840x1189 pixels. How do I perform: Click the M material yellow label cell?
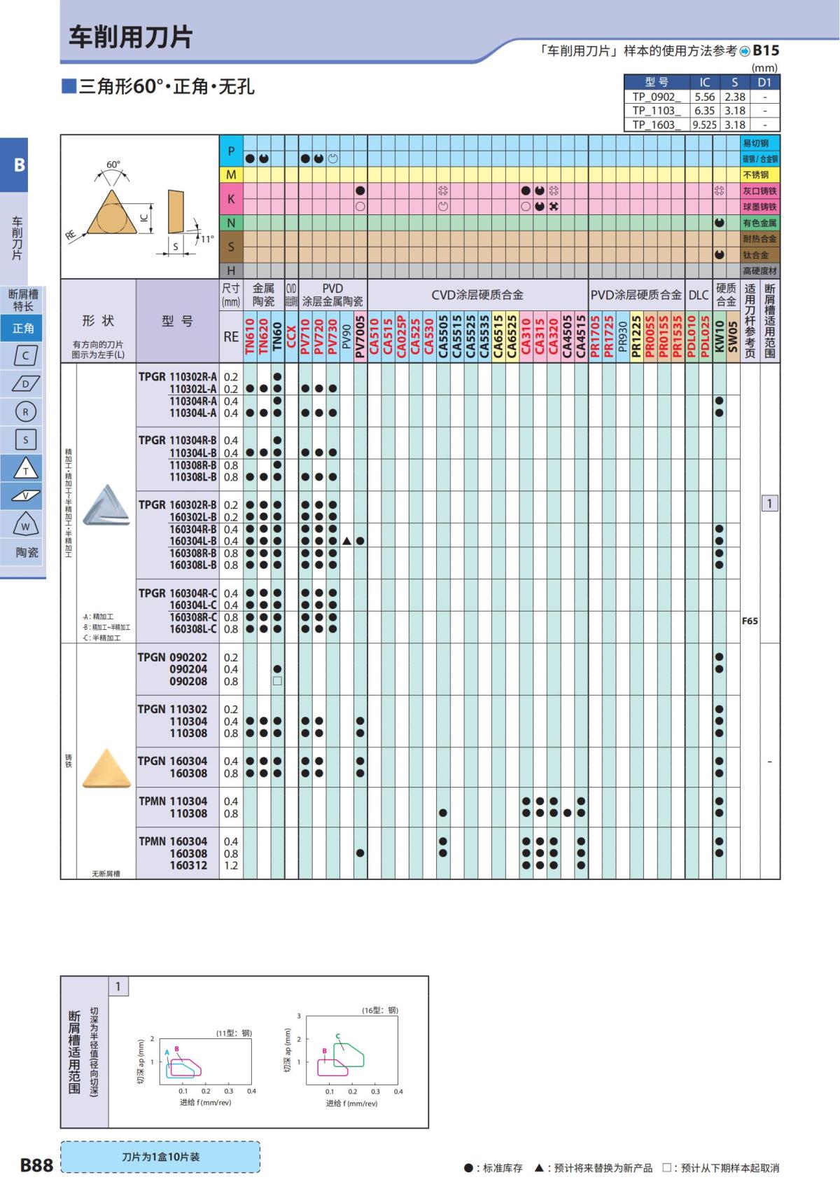231,174
